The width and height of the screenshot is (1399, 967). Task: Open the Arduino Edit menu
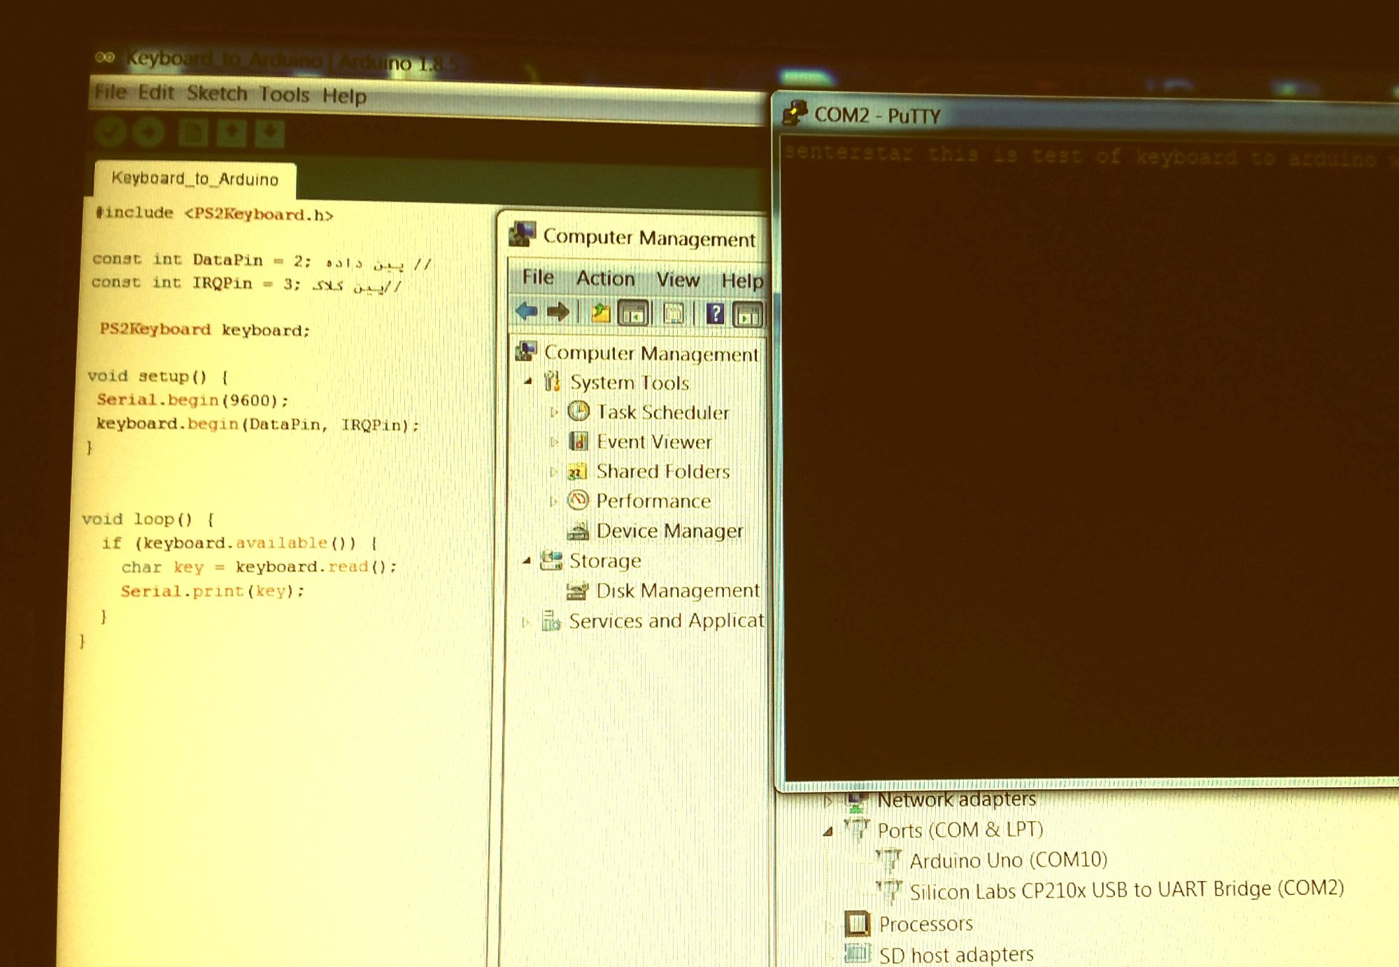pyautogui.click(x=155, y=92)
